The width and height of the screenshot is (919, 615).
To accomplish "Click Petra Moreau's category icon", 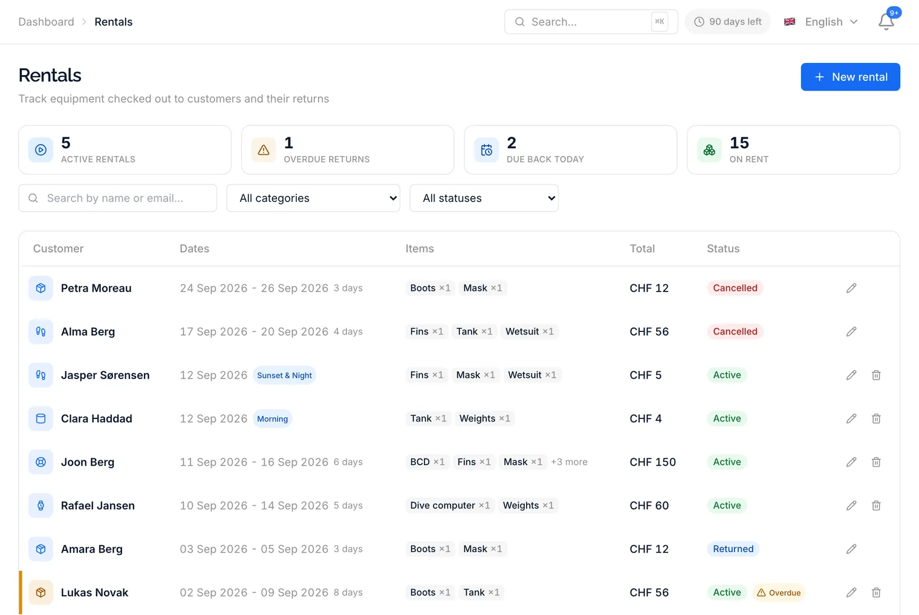I will coord(41,288).
